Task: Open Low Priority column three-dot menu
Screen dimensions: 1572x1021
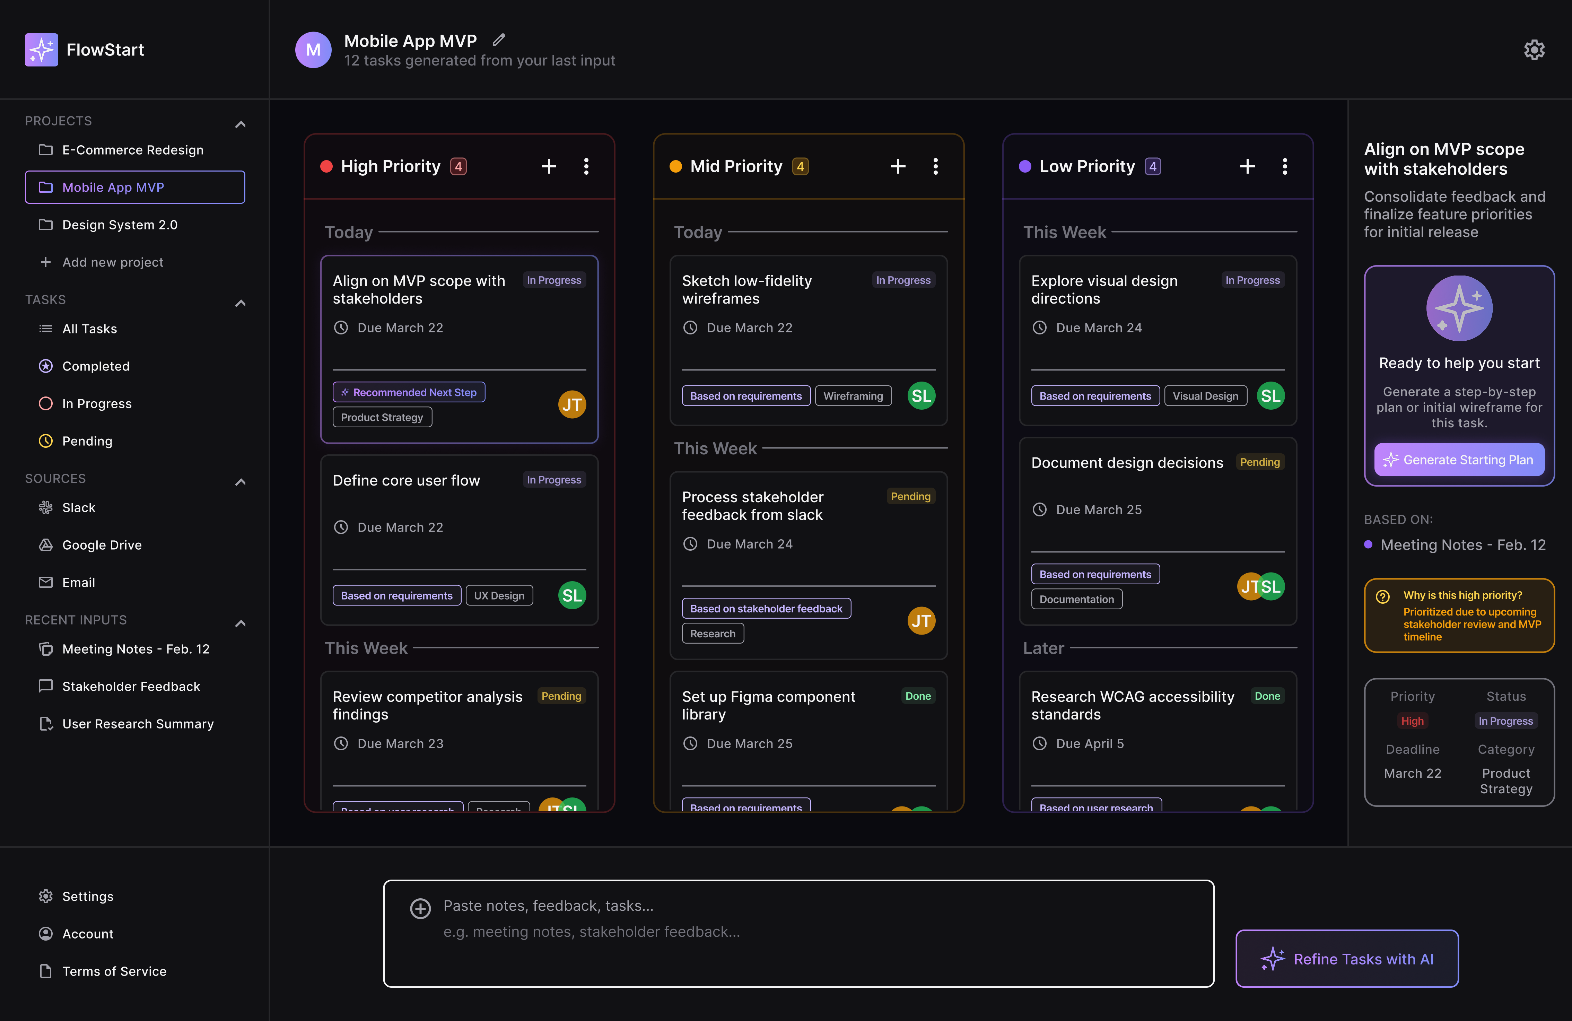Action: (x=1285, y=166)
